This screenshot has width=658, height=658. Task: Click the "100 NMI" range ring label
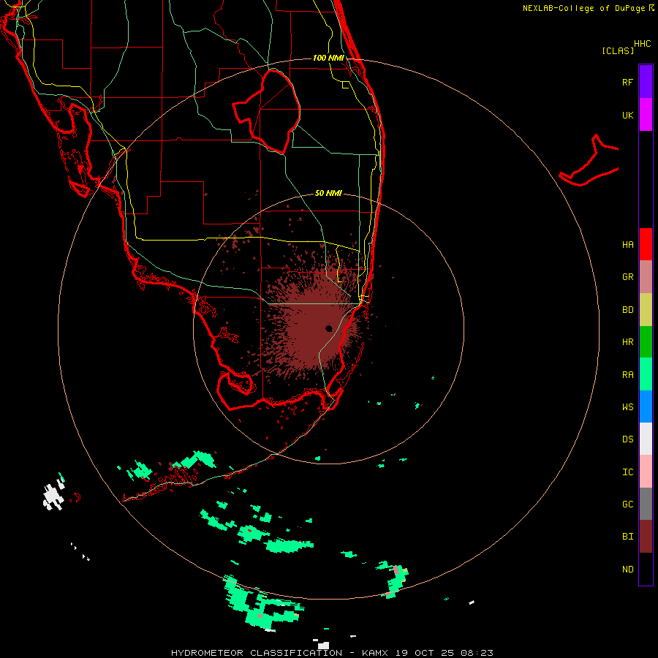328,58
